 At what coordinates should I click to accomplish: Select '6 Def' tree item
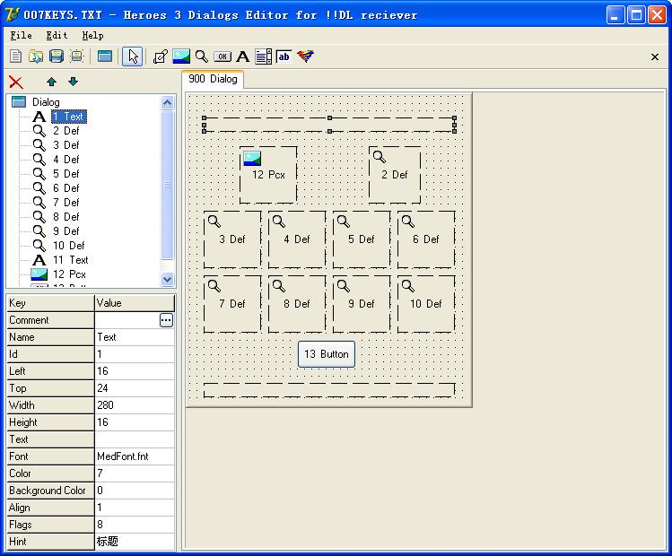pos(66,188)
